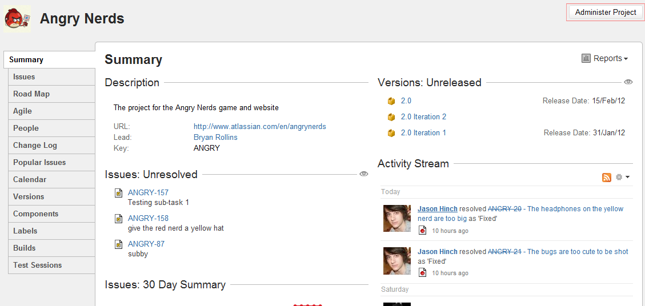Click the 'Testing sub-task 1' summary text
This screenshot has width=645, height=306.
(x=158, y=203)
